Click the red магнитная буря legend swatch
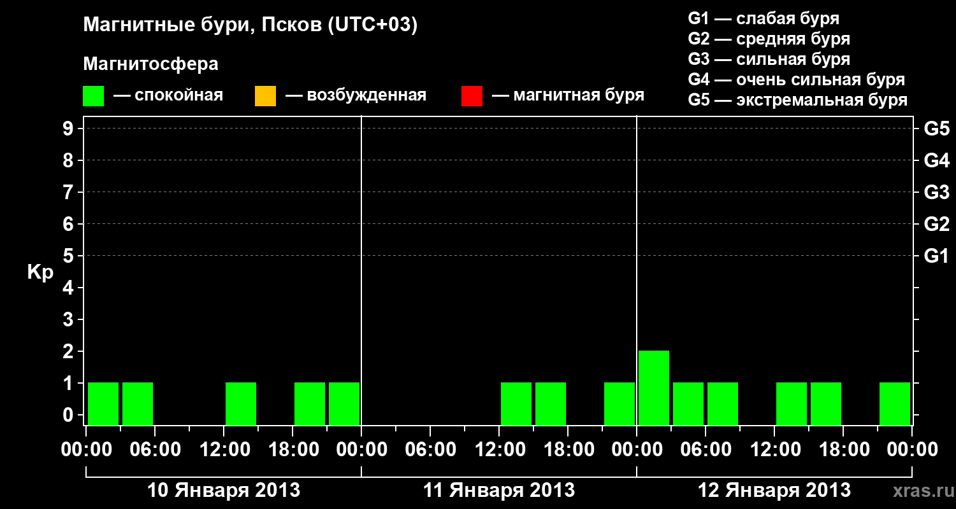 pyautogui.click(x=472, y=96)
